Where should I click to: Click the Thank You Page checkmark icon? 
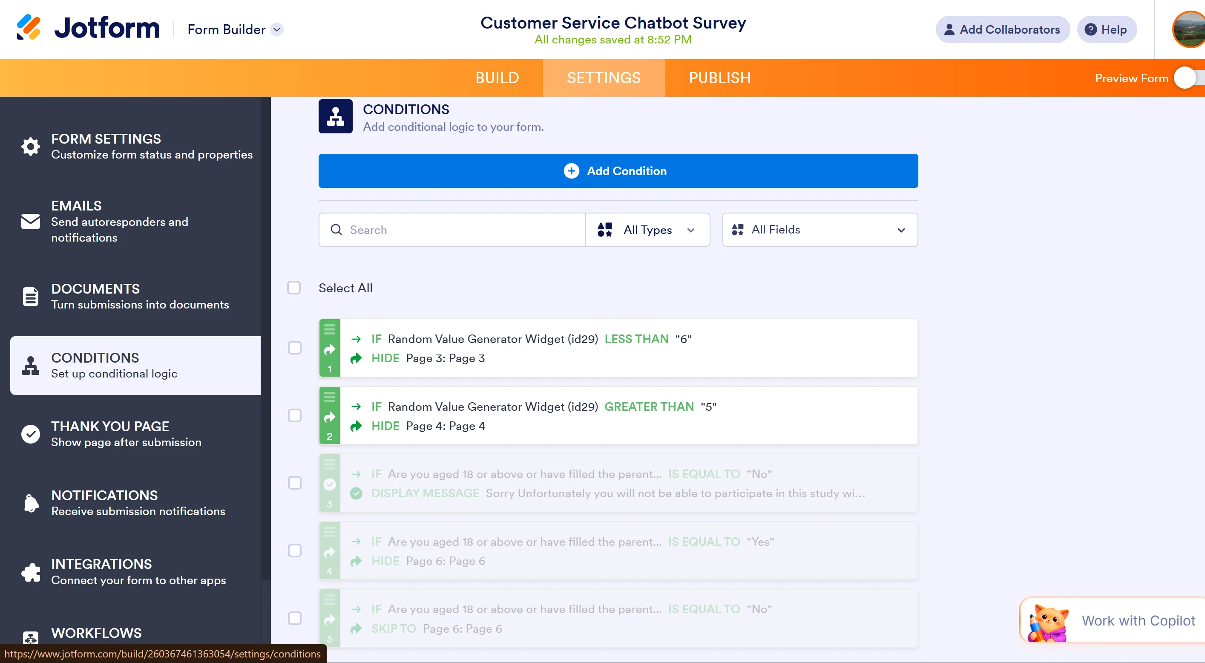tap(30, 434)
